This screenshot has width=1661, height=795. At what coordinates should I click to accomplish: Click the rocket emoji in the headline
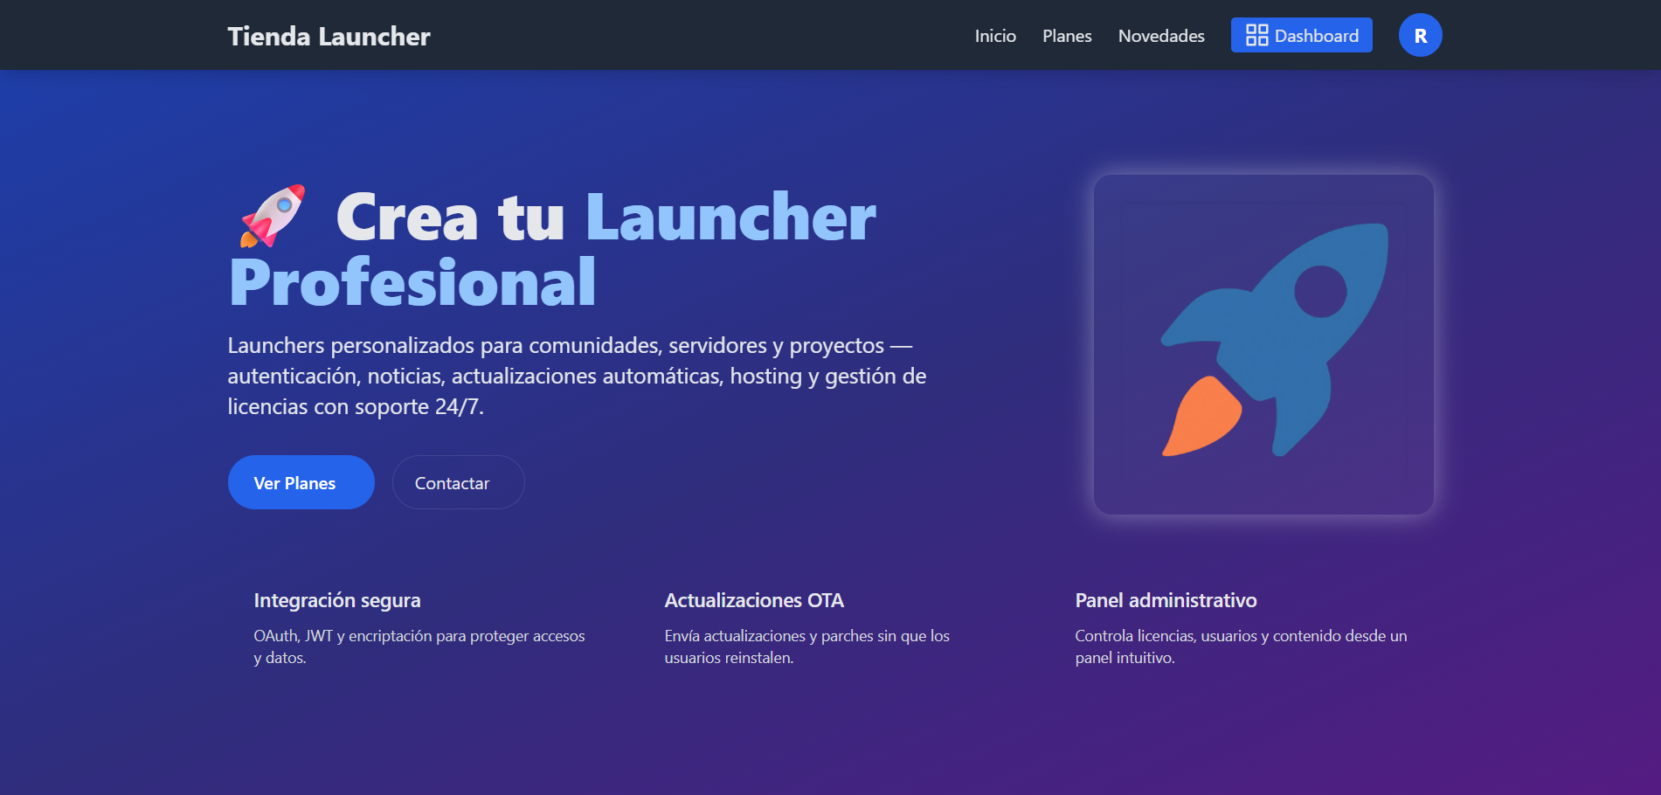tap(273, 216)
